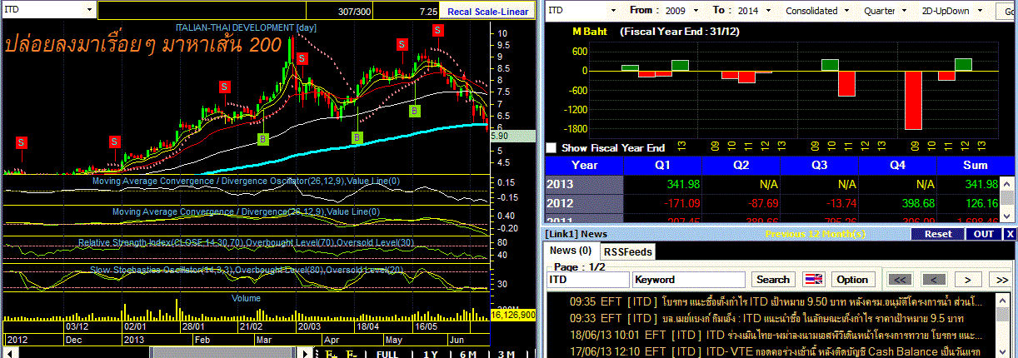Viewport: 1018px width, 358px height.
Task: Click the volume value 16,126,900
Action: coord(513,315)
